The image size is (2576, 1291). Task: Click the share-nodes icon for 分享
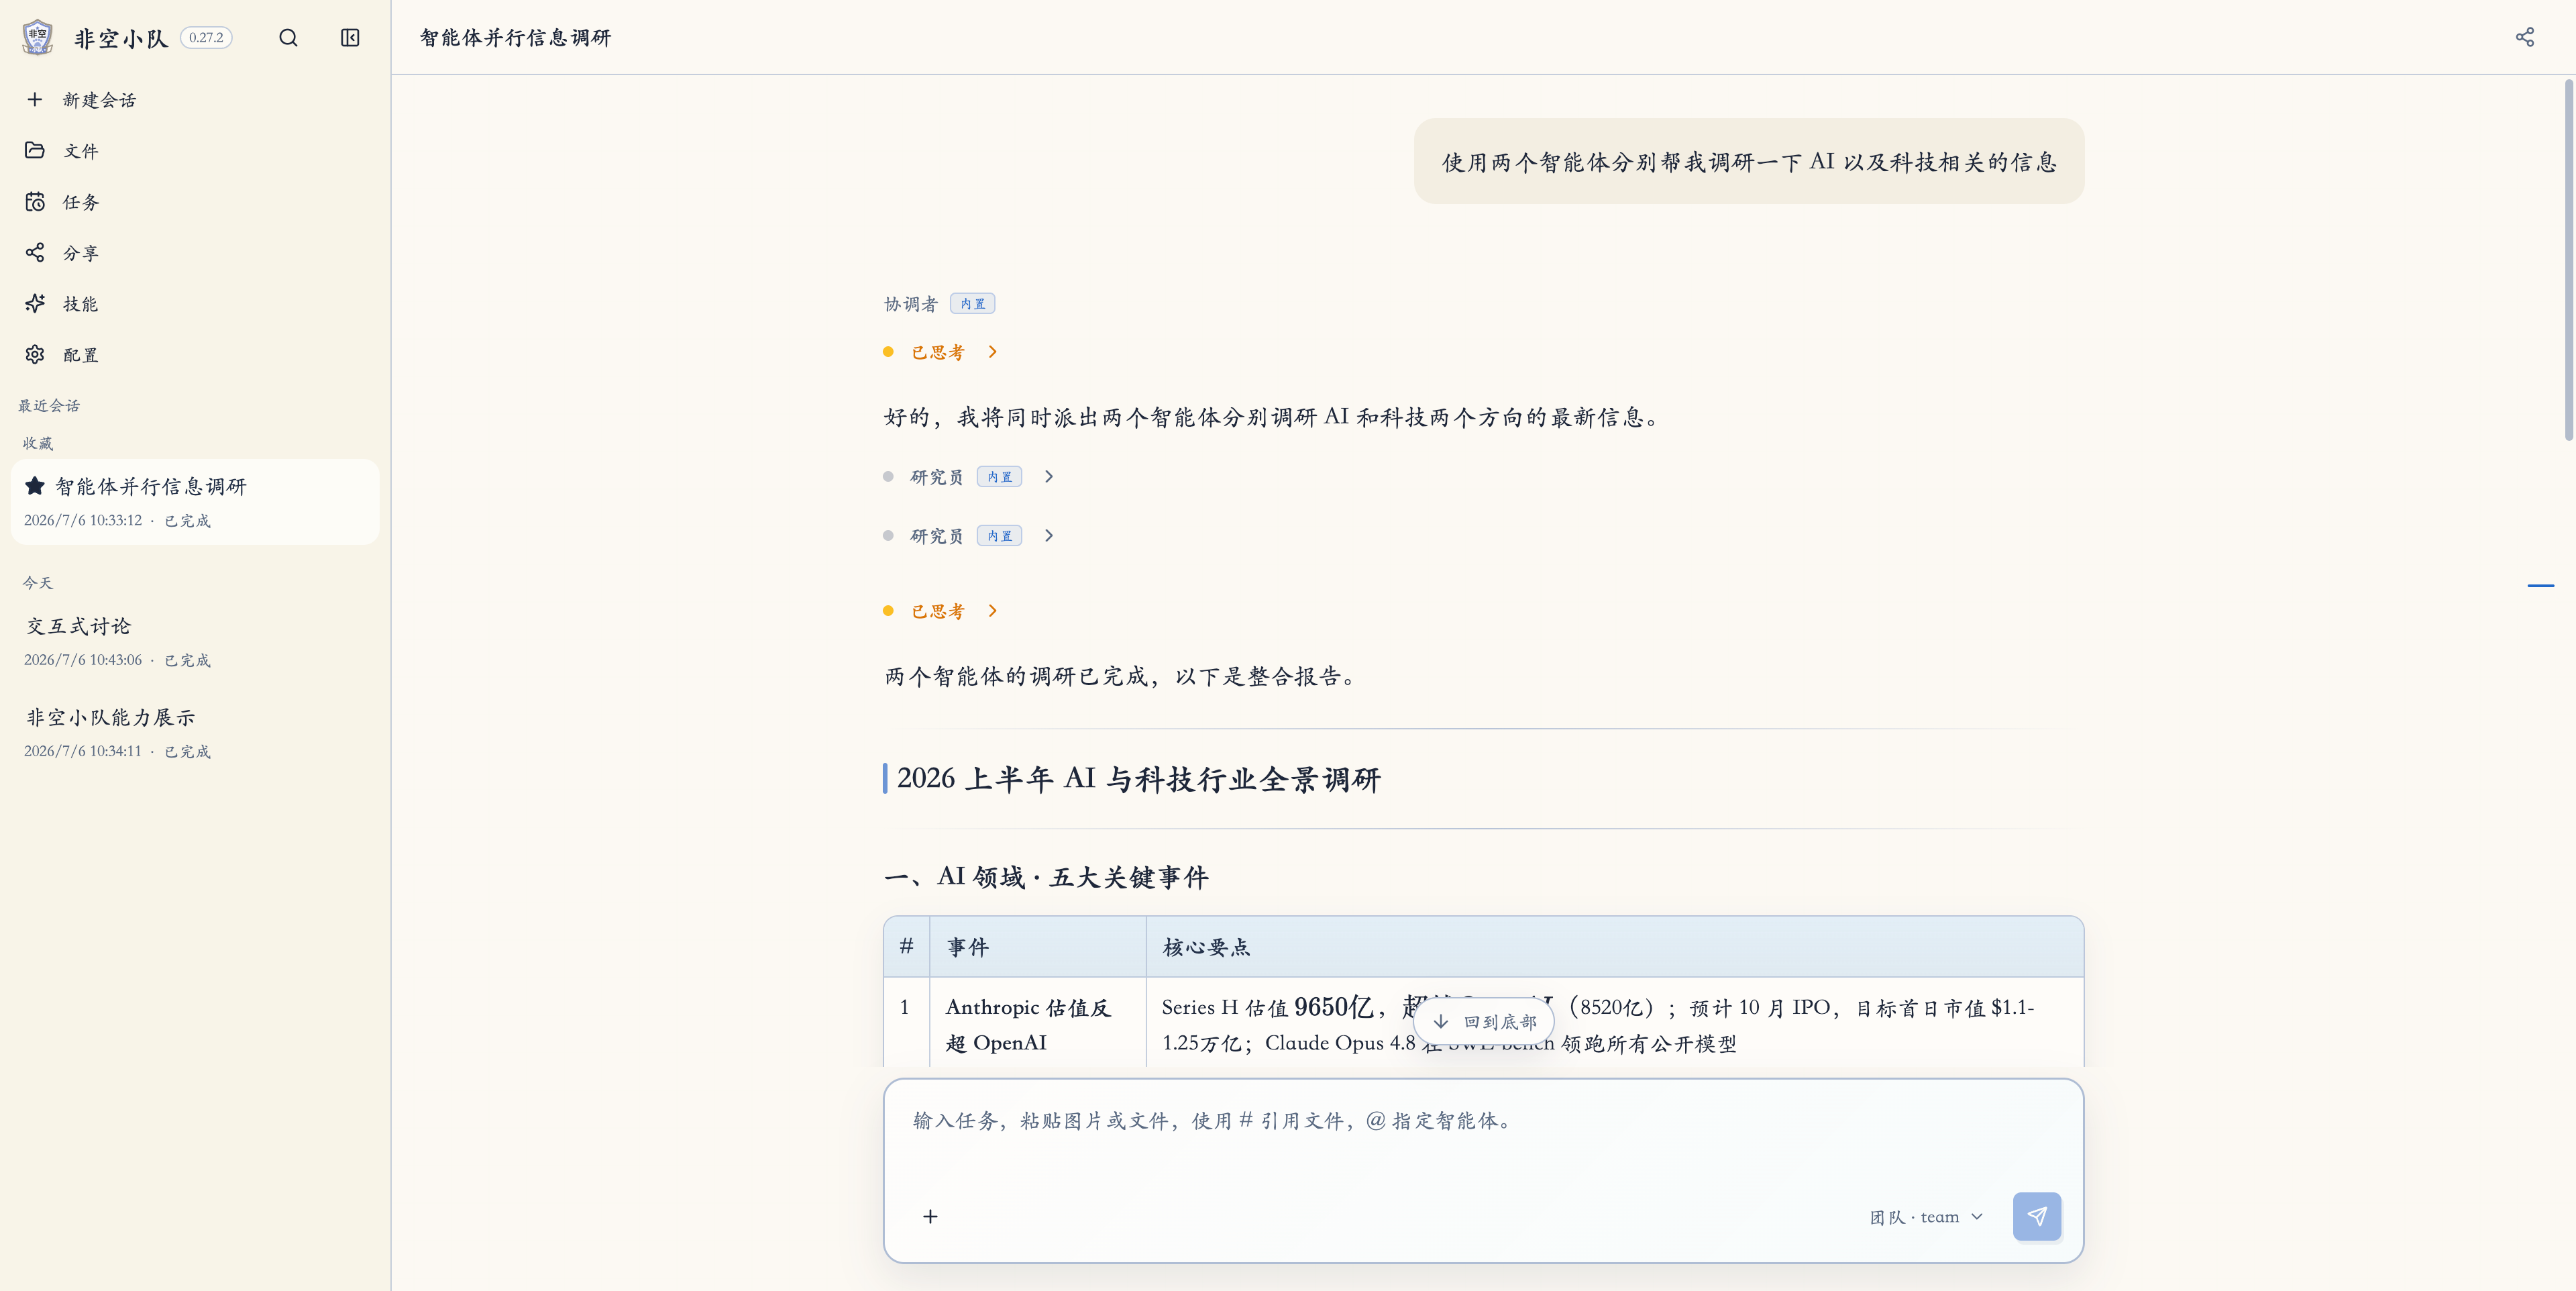[35, 252]
